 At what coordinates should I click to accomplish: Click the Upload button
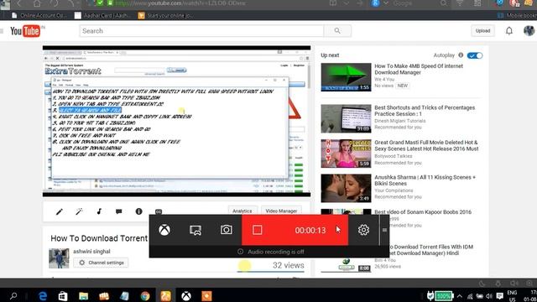pos(482,31)
